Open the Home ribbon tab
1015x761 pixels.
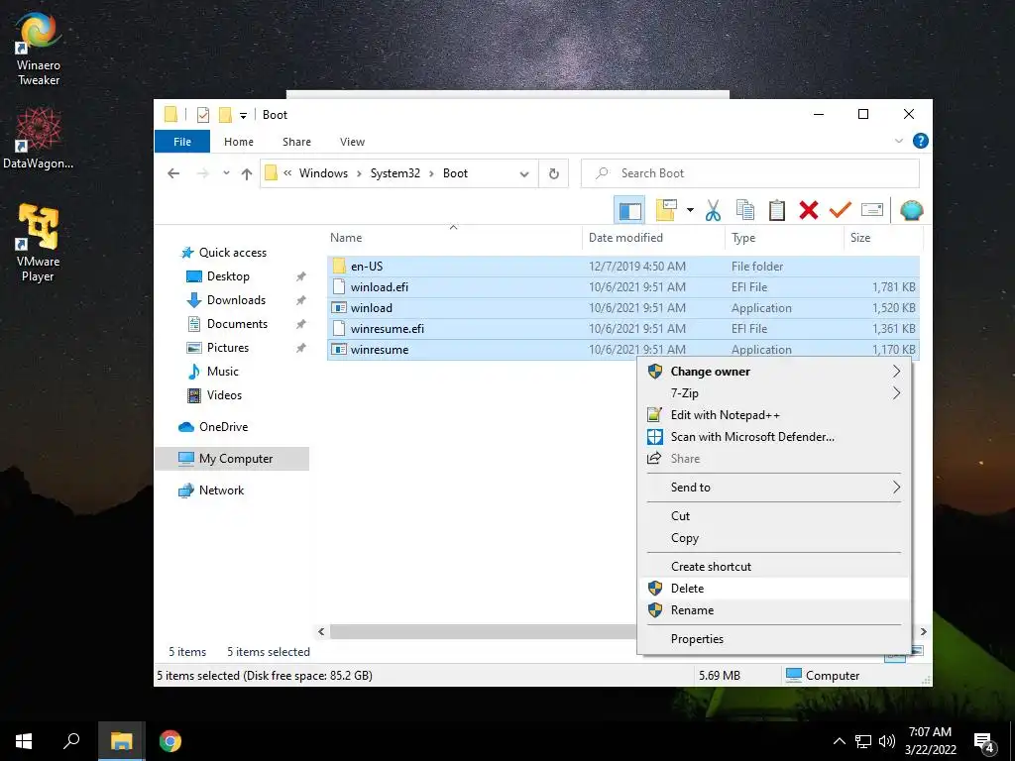point(239,141)
